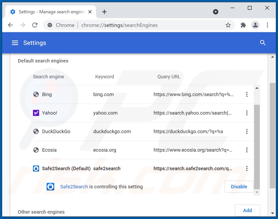Click the Default search engines heading
This screenshot has height=219, width=278.
[43, 61]
